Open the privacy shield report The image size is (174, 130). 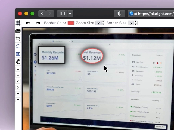(120, 14)
